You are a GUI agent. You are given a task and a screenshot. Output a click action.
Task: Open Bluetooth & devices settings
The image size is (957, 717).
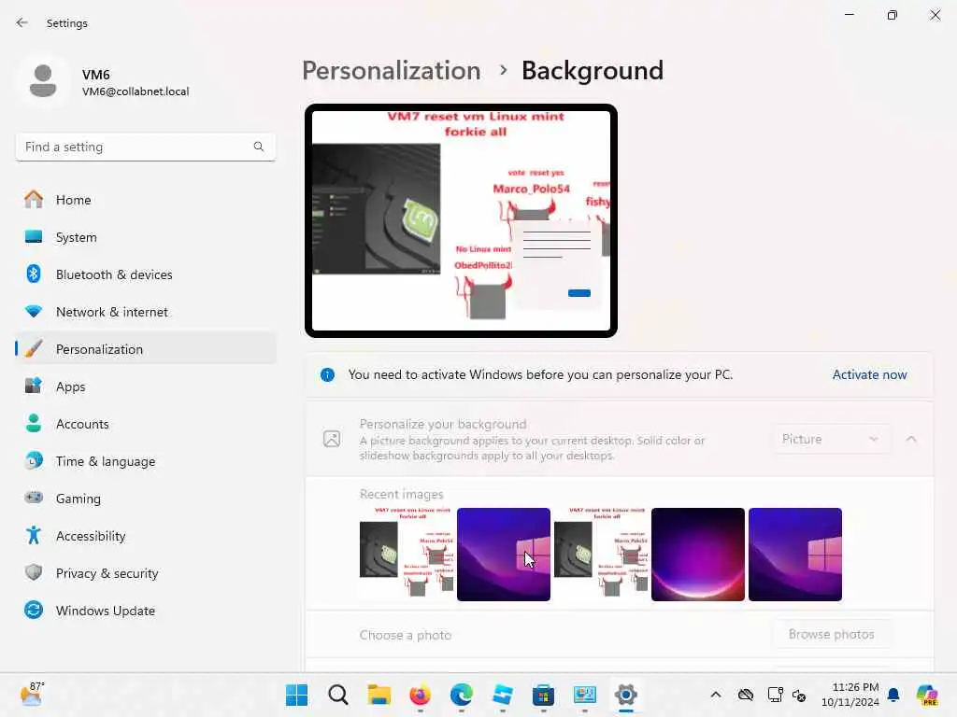point(145,274)
